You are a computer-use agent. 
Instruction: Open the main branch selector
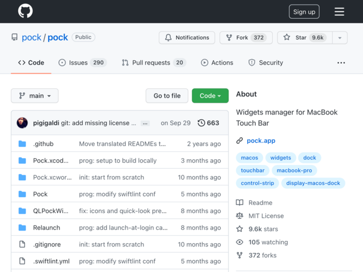pyautogui.click(x=35, y=96)
